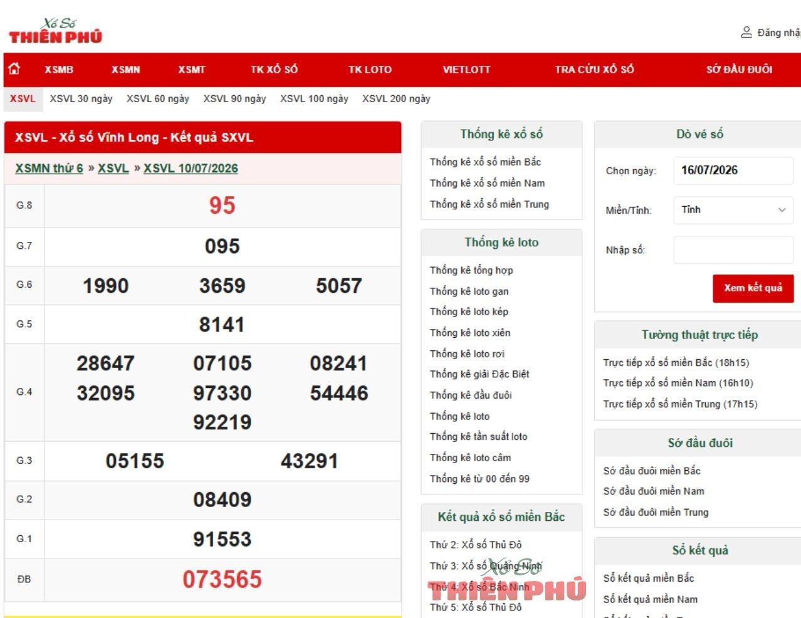The image size is (801, 618).
Task: Open XSMN thứ 6 breadcrumb link
Action: click(x=49, y=168)
